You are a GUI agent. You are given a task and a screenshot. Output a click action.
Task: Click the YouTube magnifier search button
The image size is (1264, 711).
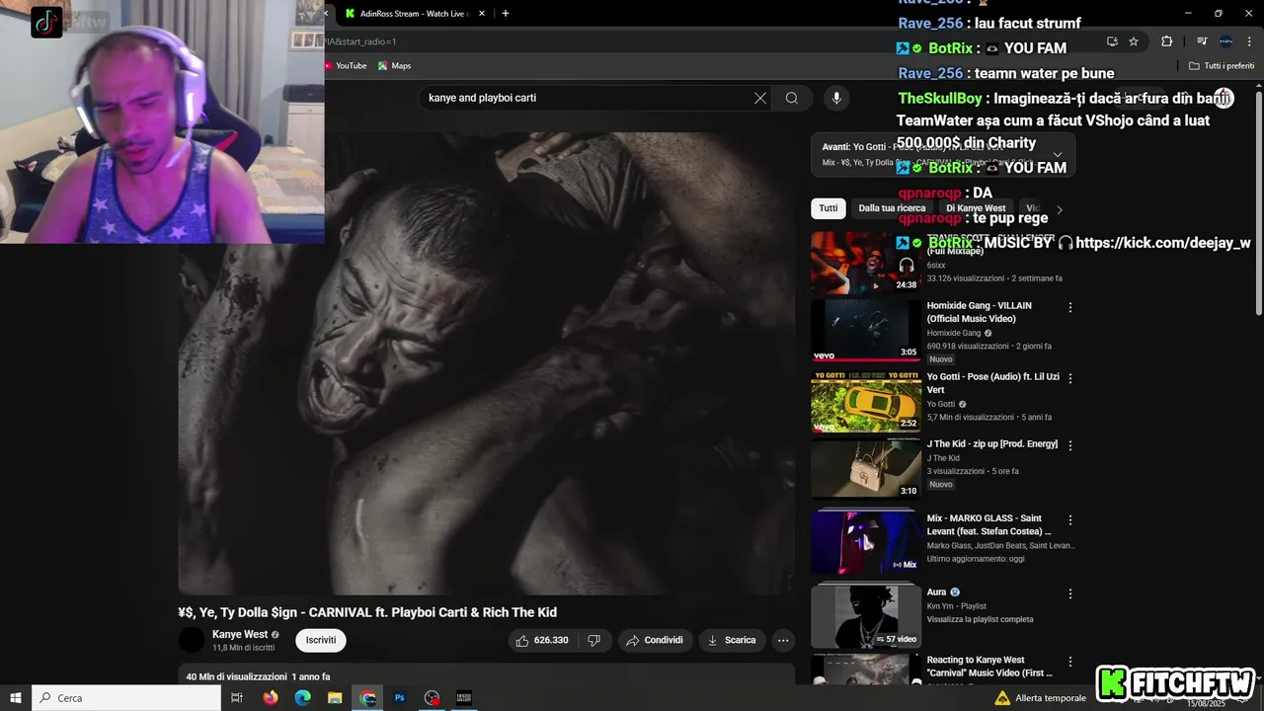791,98
